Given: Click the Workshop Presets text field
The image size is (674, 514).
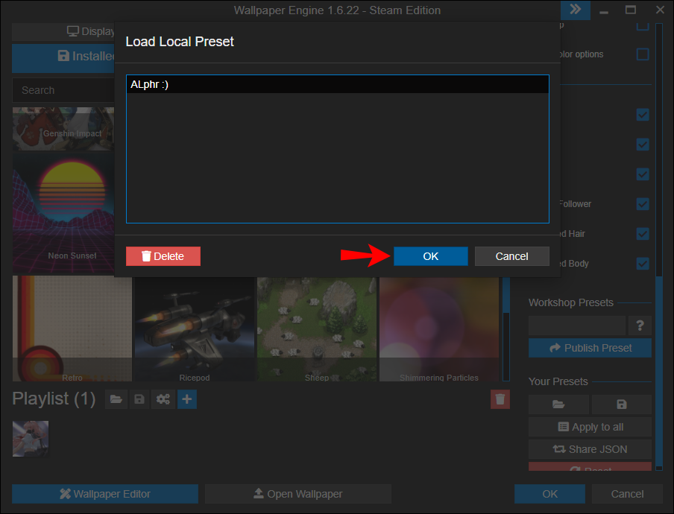Looking at the screenshot, I should (577, 326).
